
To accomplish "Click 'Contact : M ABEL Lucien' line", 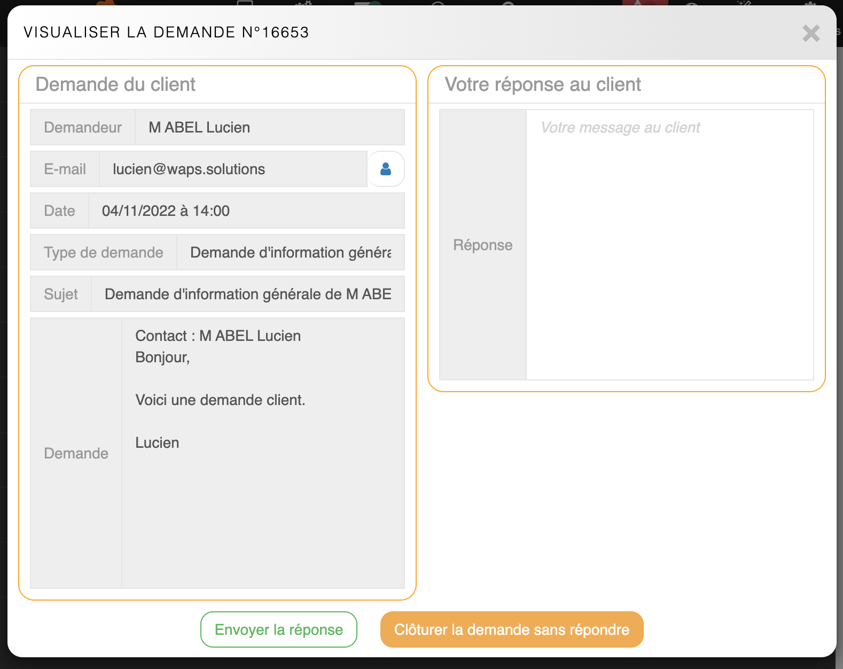I will point(218,336).
